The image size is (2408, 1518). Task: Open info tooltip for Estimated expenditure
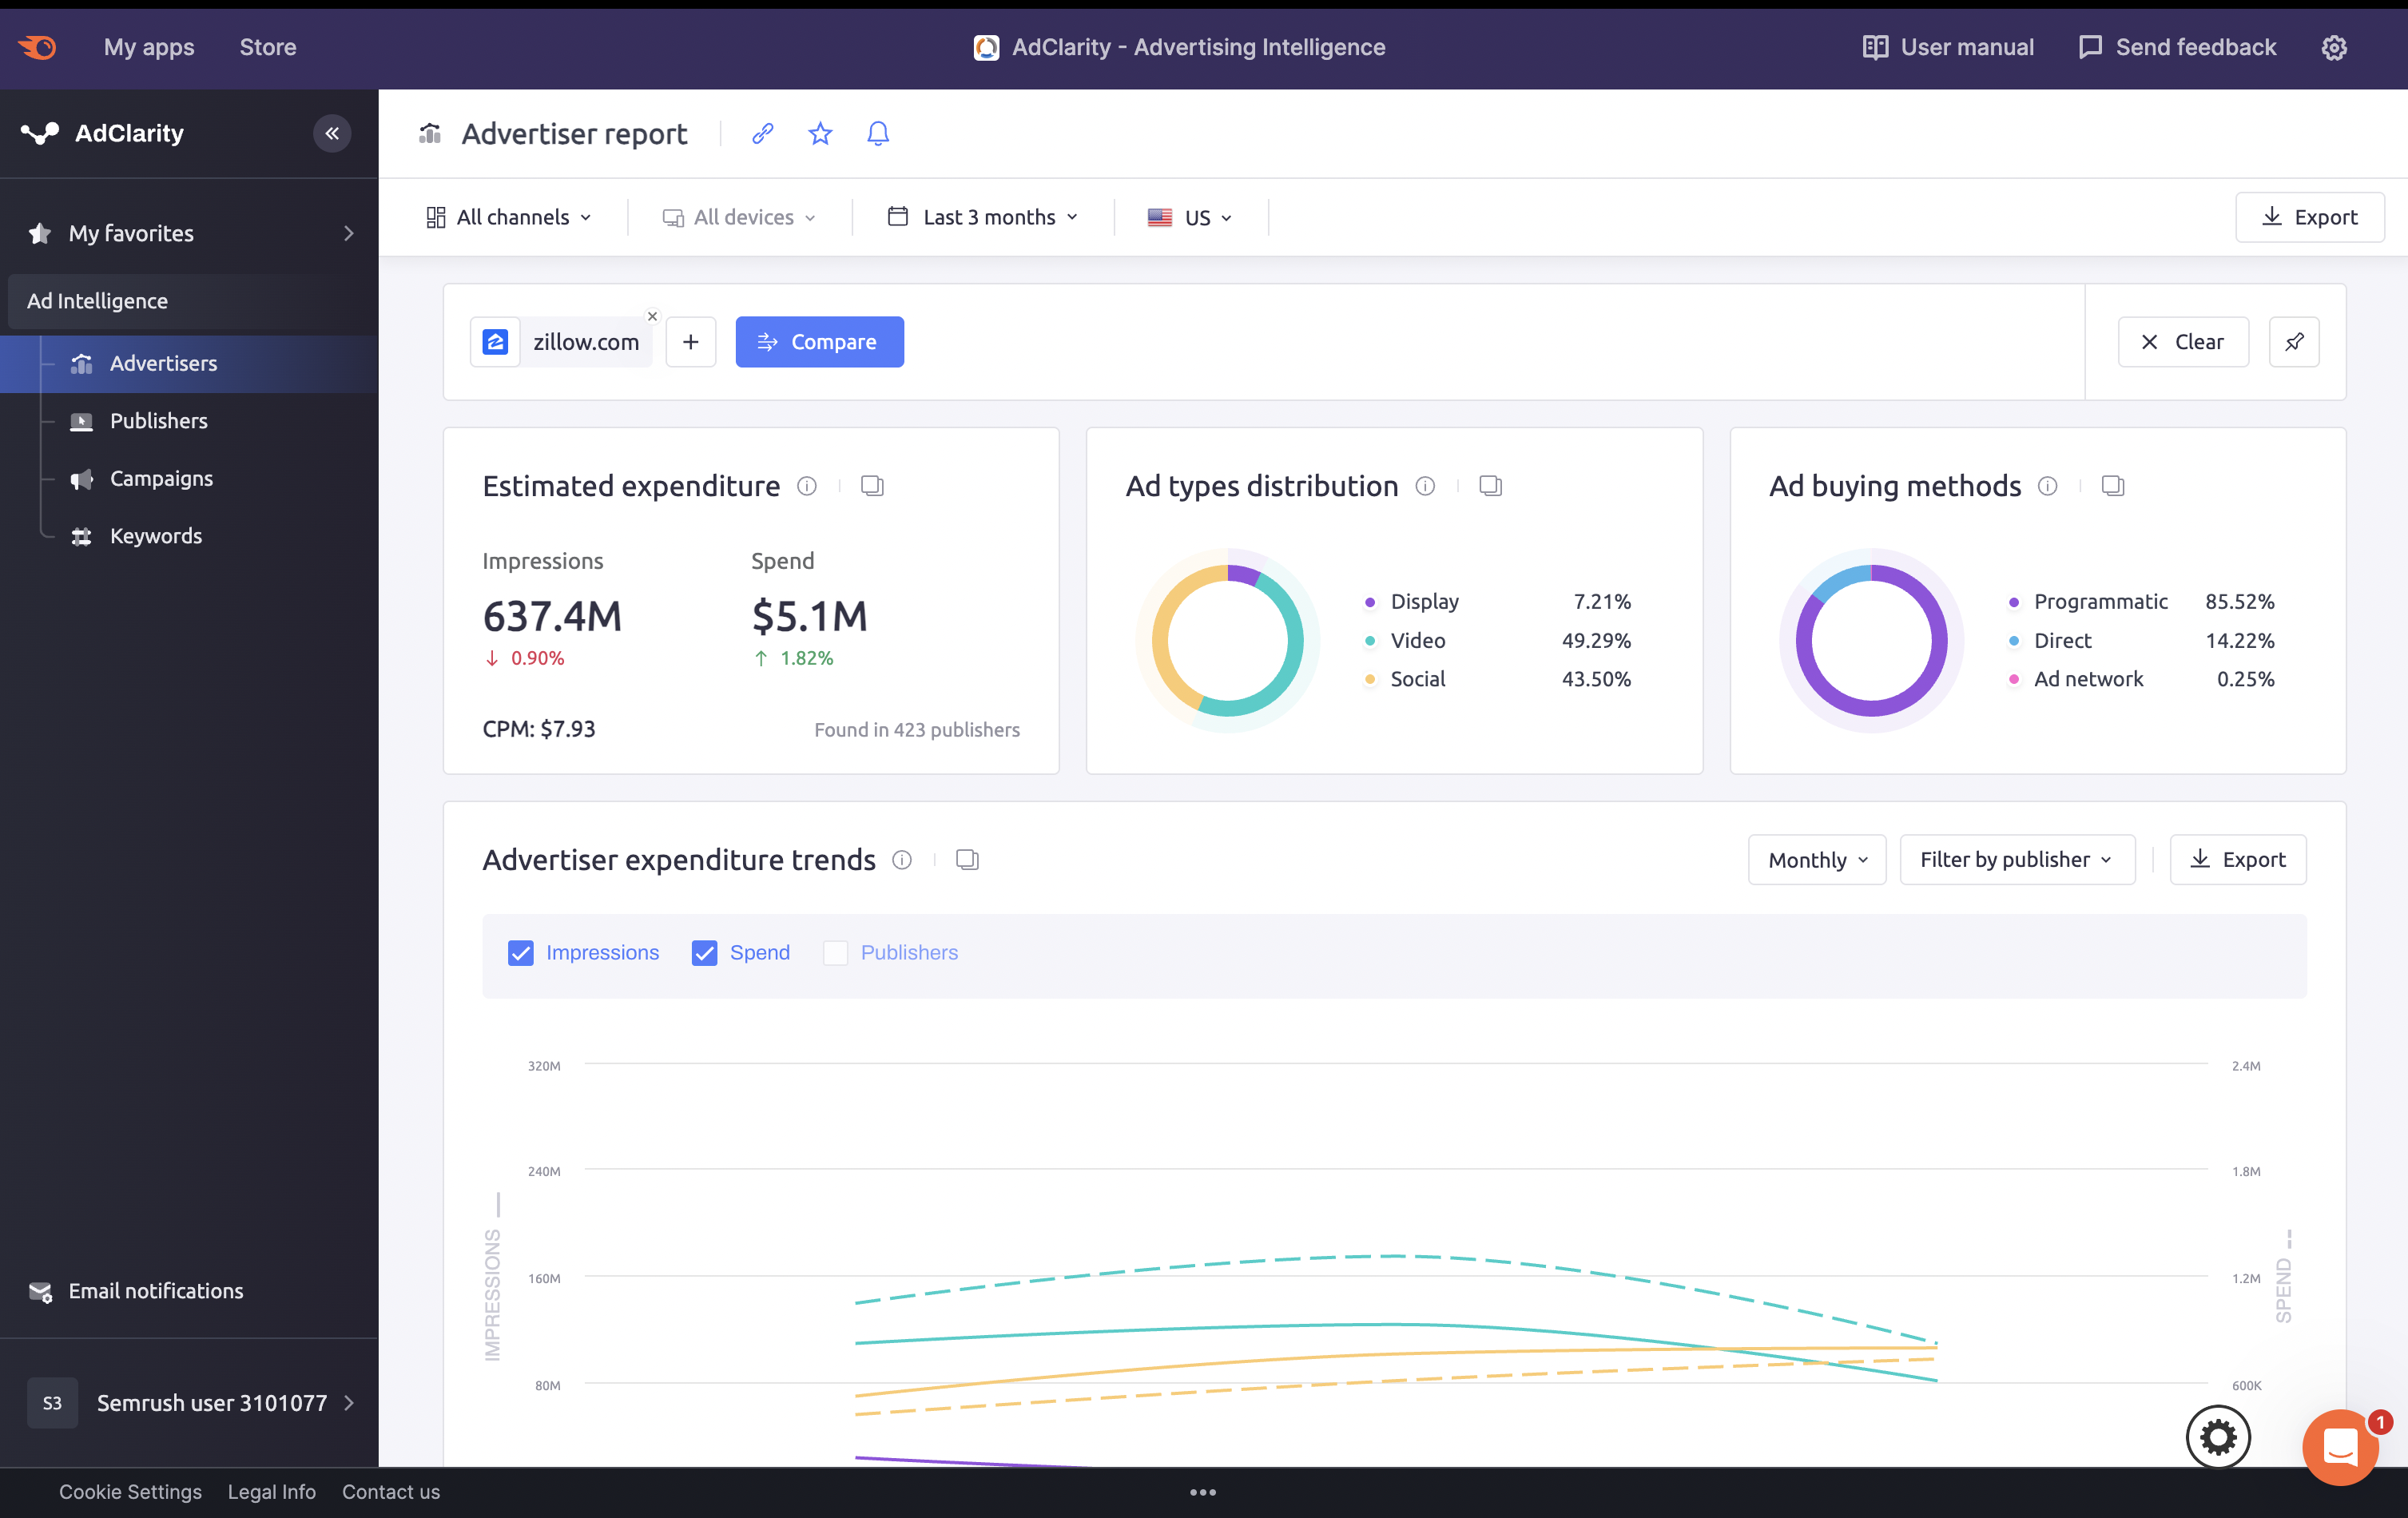[x=807, y=486]
